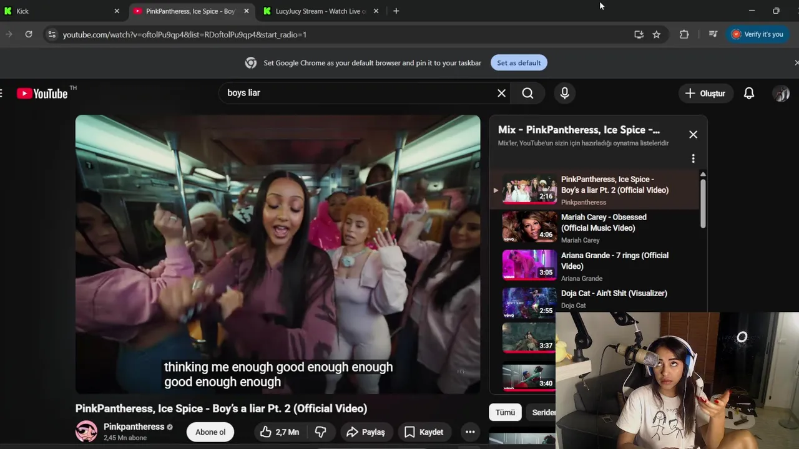Screen dimensions: 799x449
Task: Share the video via Paylaş
Action: [366, 432]
